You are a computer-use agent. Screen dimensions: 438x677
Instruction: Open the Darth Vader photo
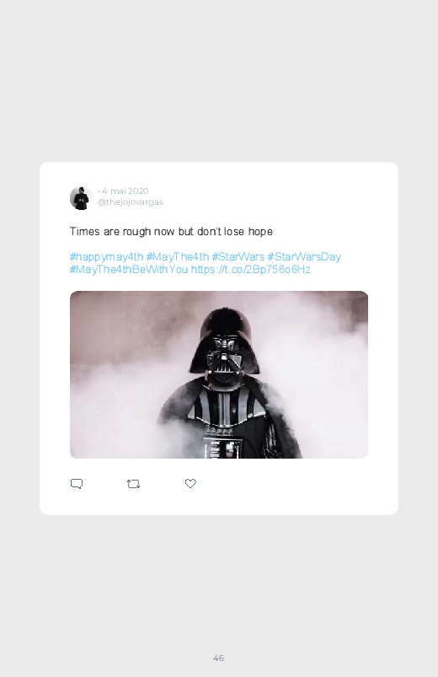(x=219, y=374)
